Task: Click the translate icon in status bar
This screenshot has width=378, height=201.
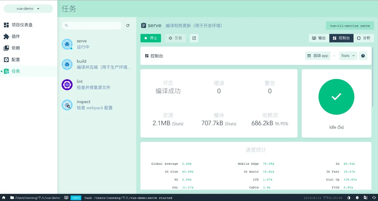Action: (x=366, y=198)
